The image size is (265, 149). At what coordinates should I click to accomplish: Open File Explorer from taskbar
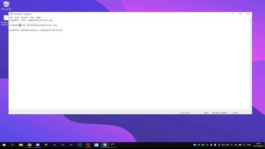coord(21,145)
